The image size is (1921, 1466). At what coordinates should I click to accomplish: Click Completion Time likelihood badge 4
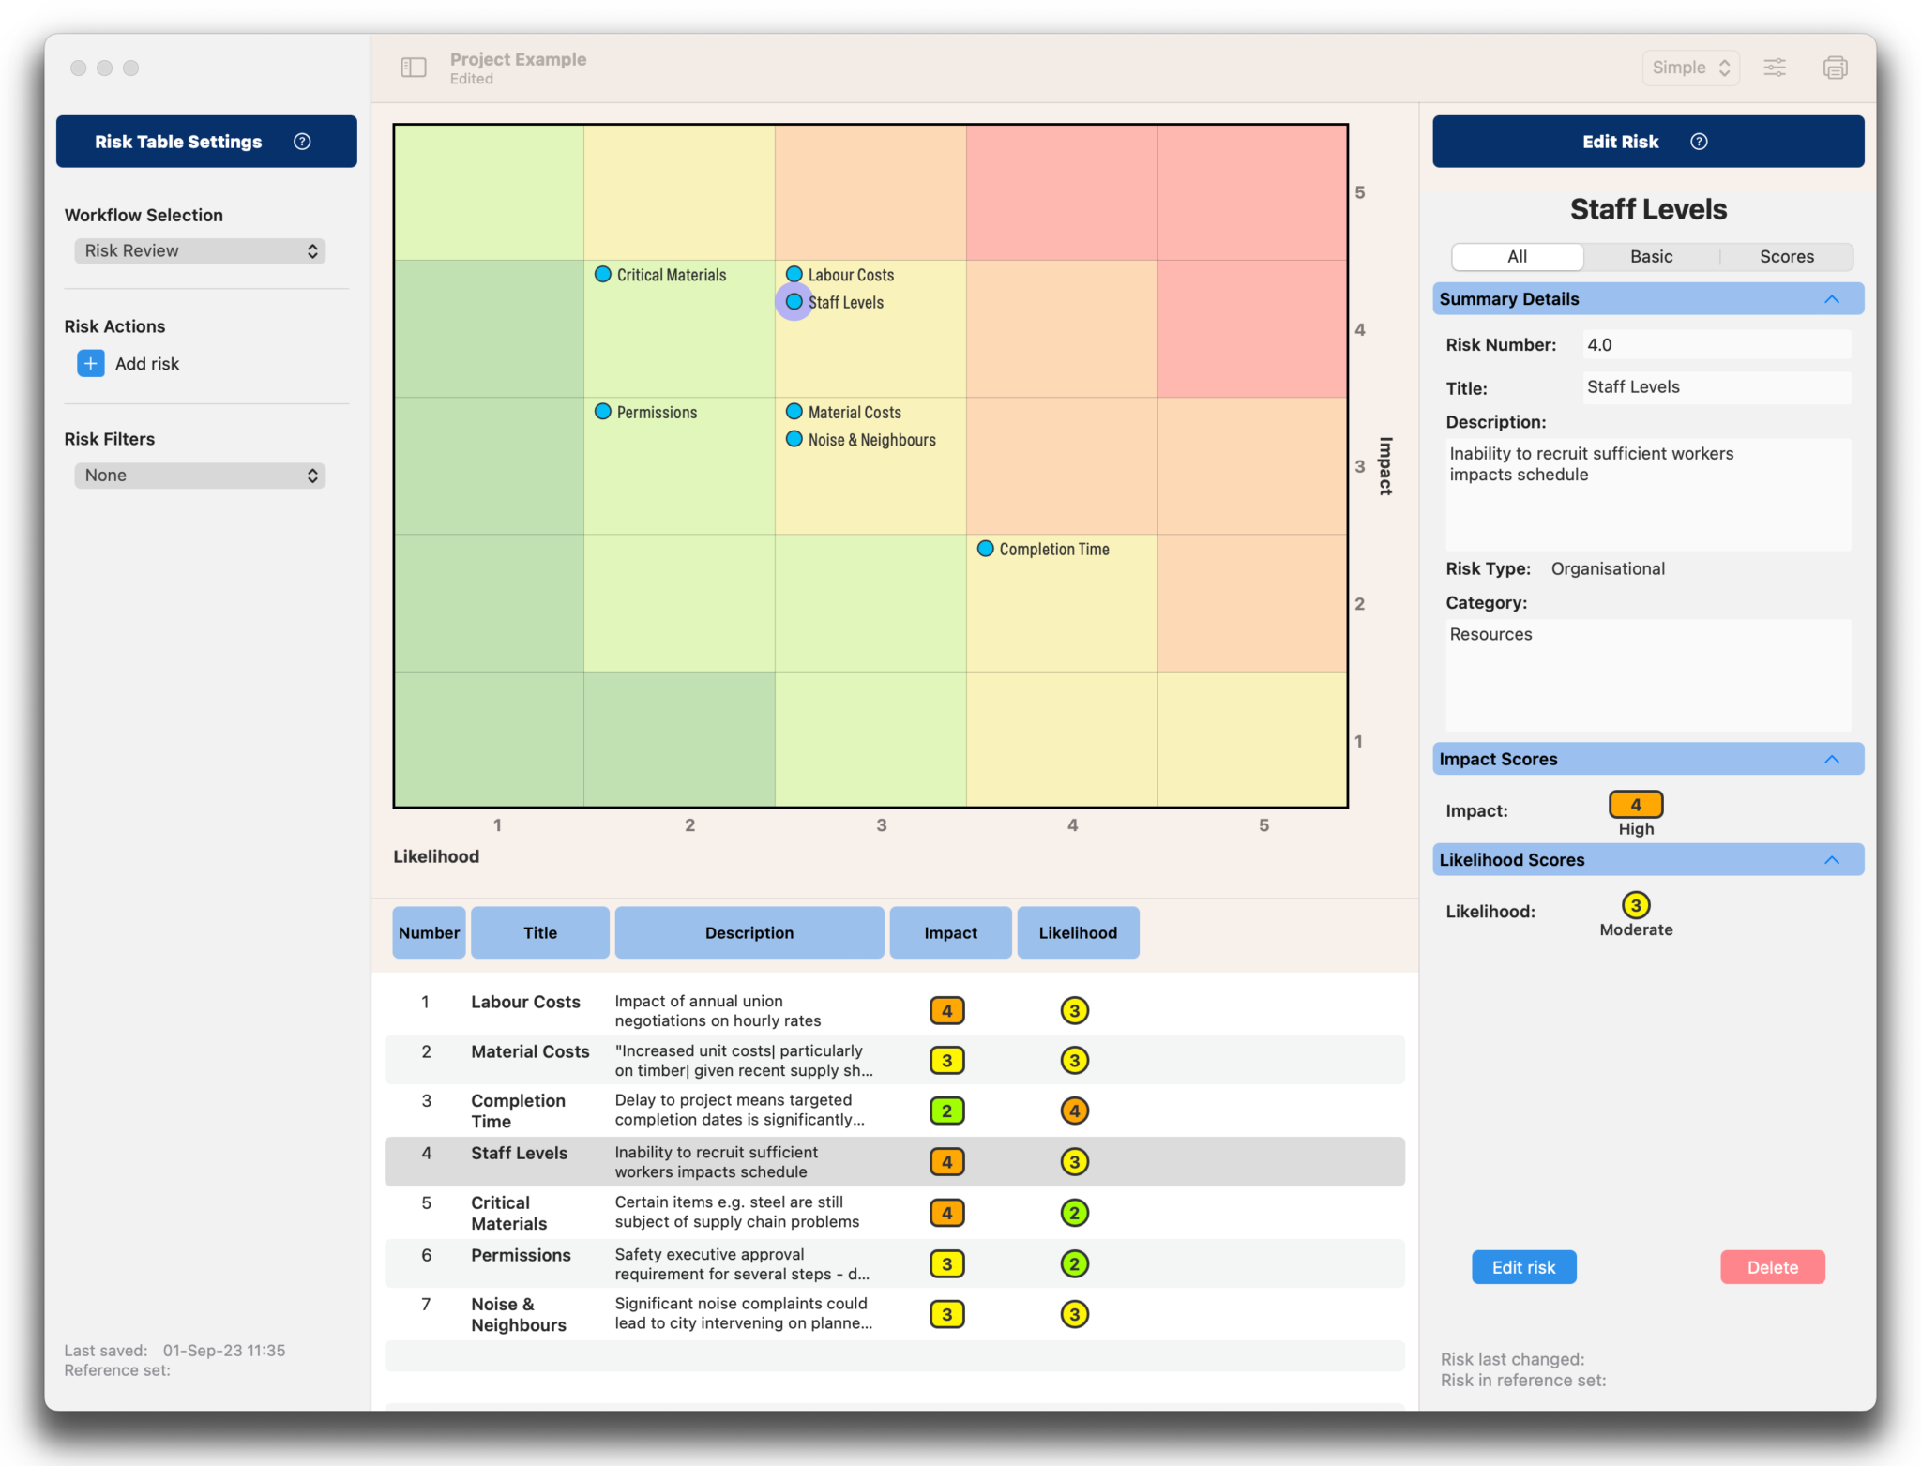coord(1075,1111)
